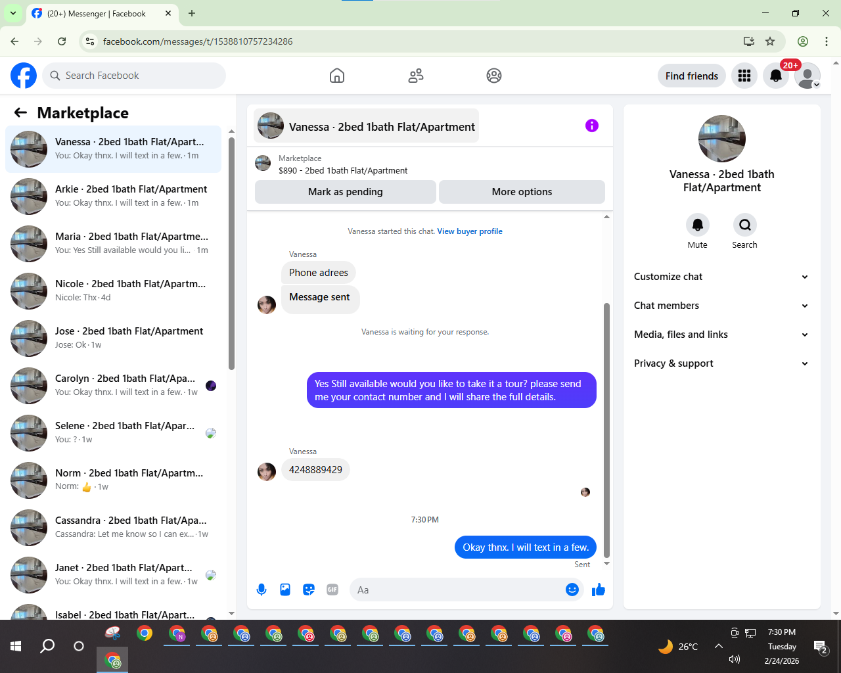Image resolution: width=841 pixels, height=673 pixels.
Task: Open Chrome three-dot menu
Action: tap(827, 41)
